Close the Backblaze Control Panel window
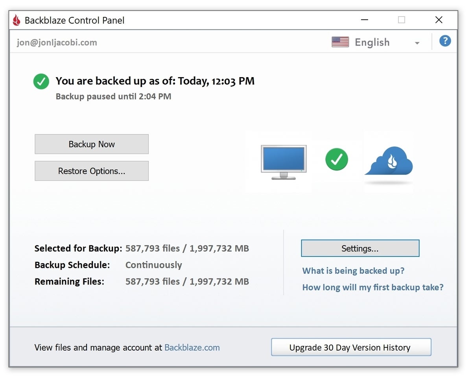This screenshot has height=384, width=472. (439, 20)
